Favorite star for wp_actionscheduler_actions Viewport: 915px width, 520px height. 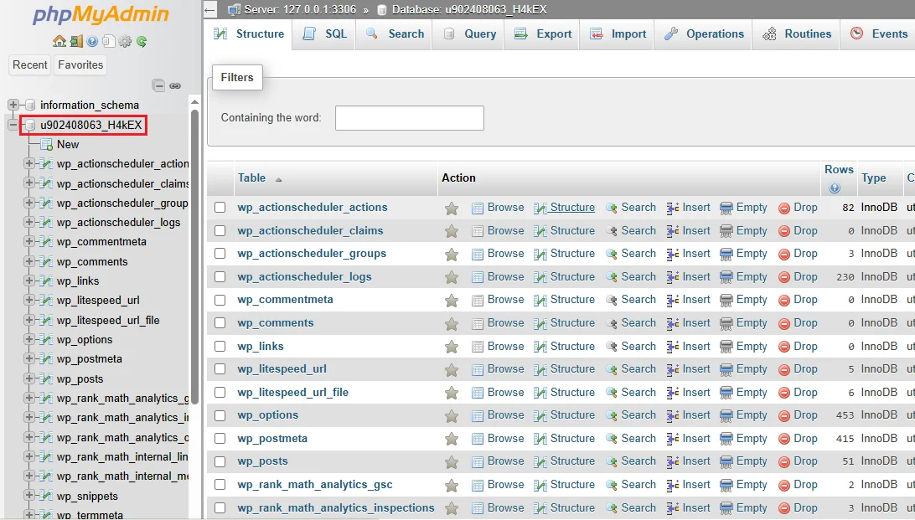click(x=451, y=209)
